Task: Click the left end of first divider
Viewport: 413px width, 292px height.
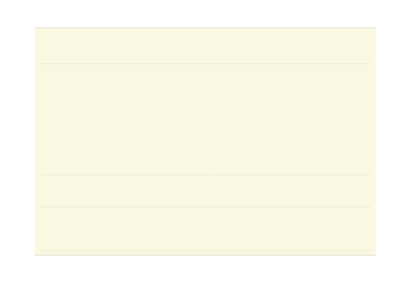Action: pos(41,64)
